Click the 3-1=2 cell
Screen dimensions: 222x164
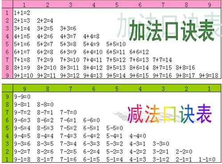pos(161,160)
